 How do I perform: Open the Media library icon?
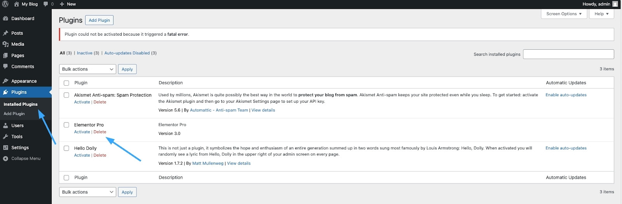[5, 44]
